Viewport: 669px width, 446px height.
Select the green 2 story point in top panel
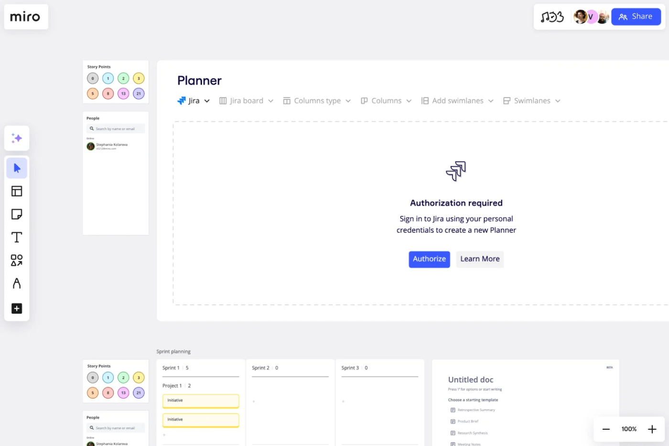[123, 78]
